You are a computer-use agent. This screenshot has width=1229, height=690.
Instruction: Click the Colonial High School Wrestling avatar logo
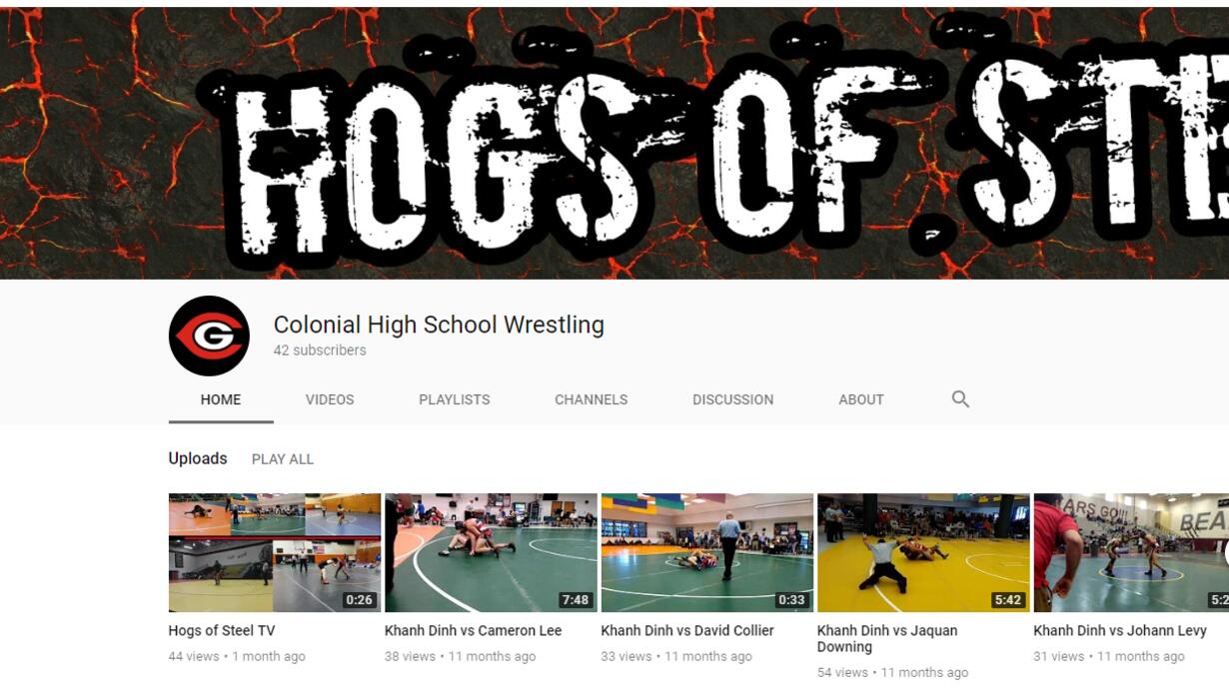pos(209,336)
